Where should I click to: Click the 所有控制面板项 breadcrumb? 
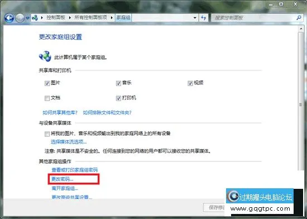point(90,18)
